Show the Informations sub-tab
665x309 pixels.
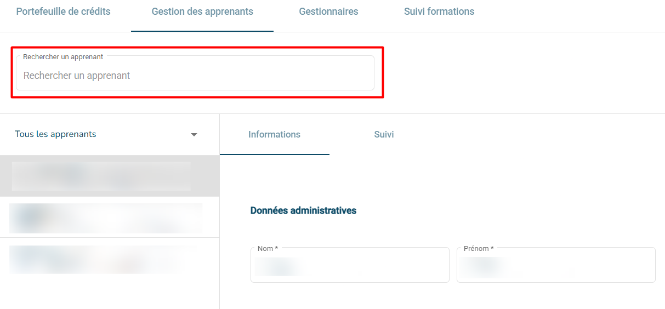pyautogui.click(x=274, y=135)
